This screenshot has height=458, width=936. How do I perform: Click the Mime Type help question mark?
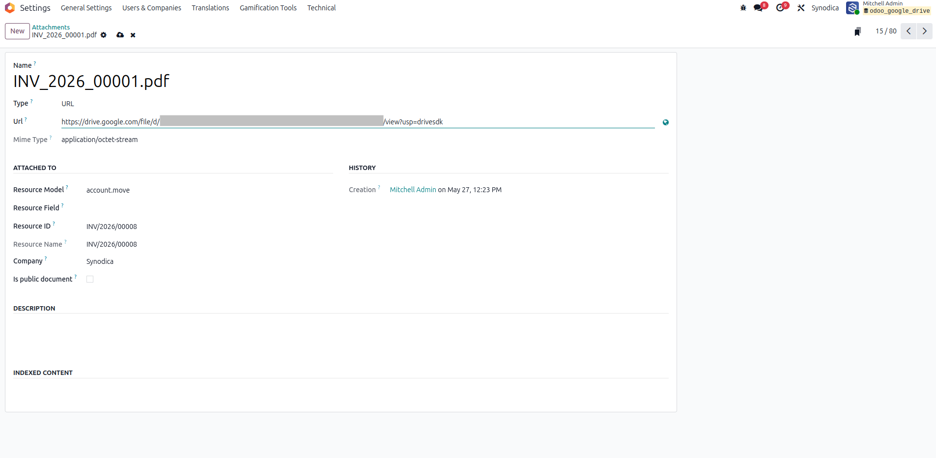pyautogui.click(x=51, y=137)
